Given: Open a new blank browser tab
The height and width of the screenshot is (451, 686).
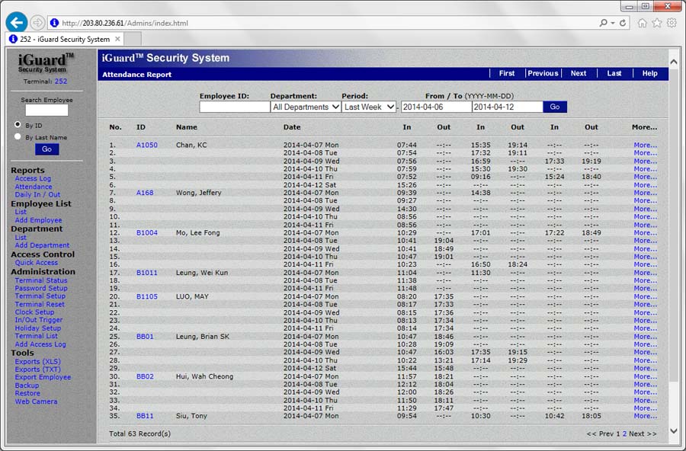Looking at the screenshot, I should [133, 39].
